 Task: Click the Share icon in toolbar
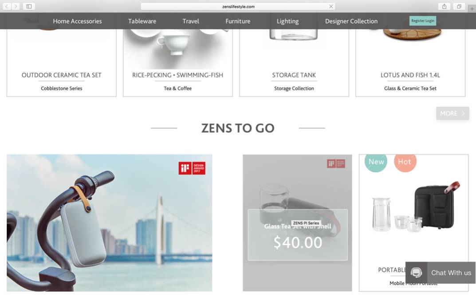444,6
